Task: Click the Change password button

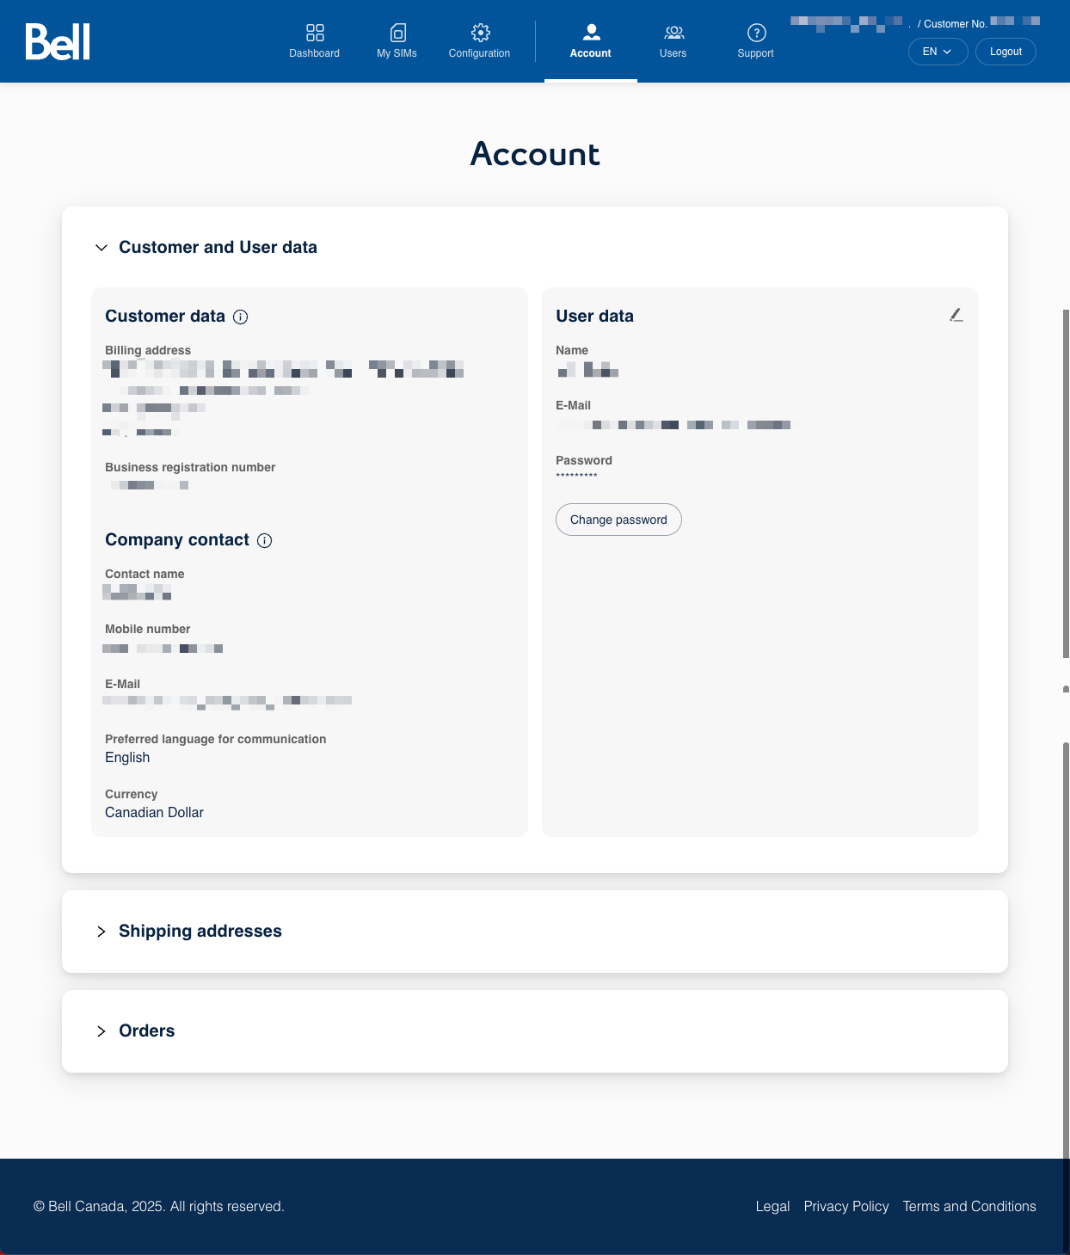Action: [x=618, y=520]
